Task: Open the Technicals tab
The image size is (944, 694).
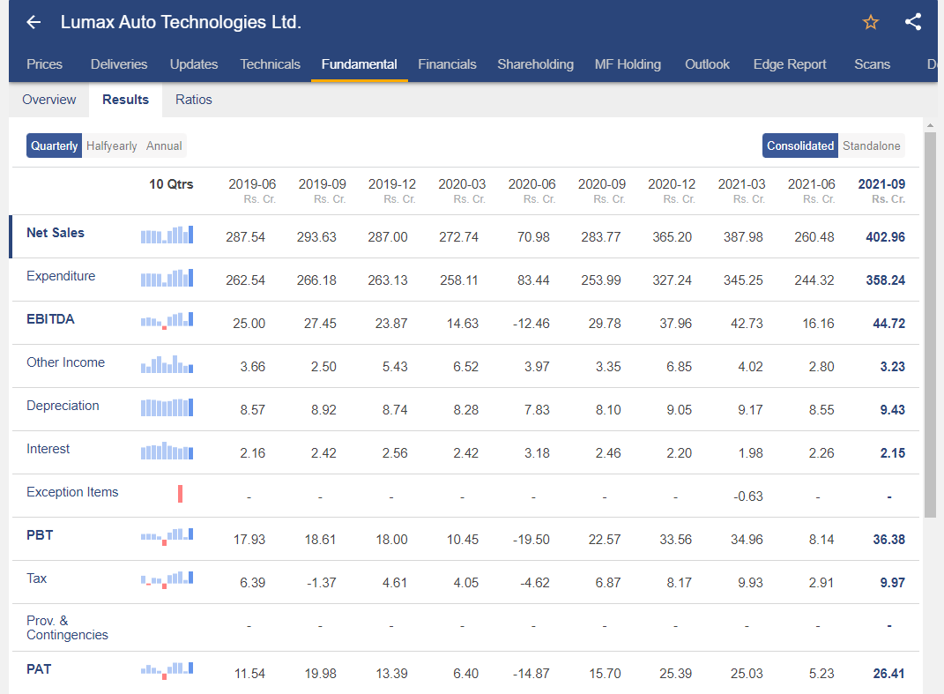Action: coord(270,64)
